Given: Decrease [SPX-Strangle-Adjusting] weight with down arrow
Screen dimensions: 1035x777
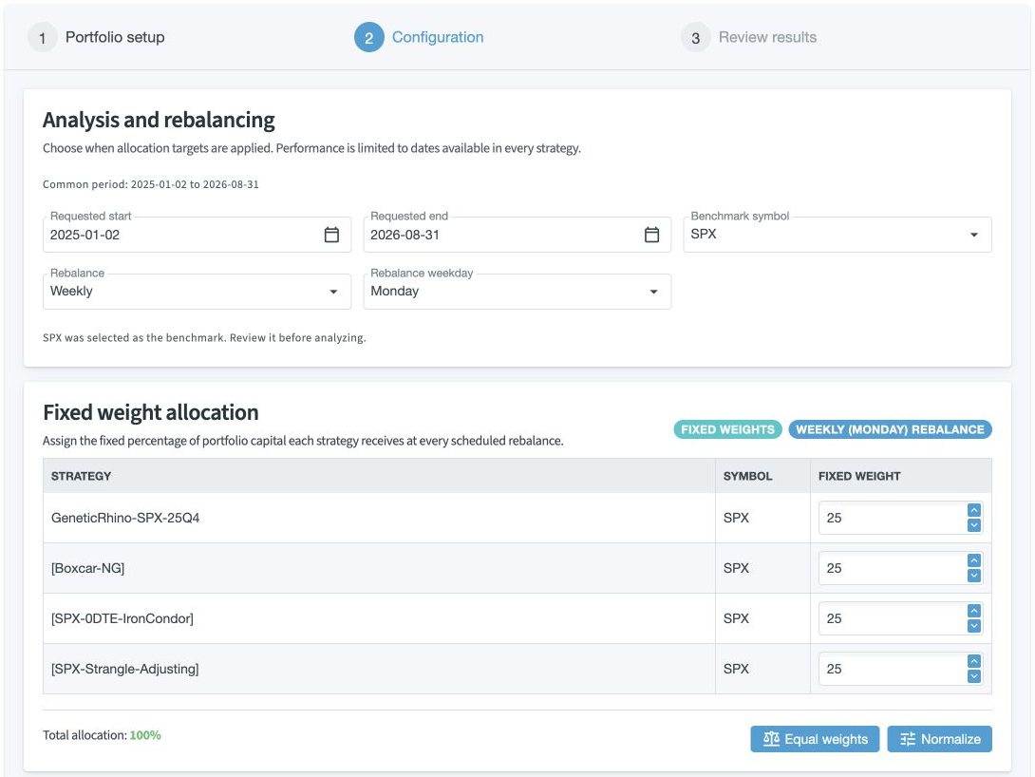Looking at the screenshot, I should 973,676.
